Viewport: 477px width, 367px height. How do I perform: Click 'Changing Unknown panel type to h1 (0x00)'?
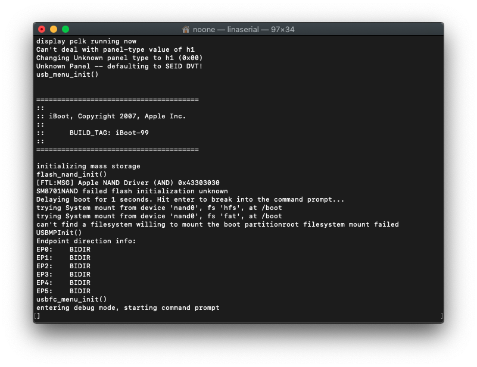tap(119, 58)
